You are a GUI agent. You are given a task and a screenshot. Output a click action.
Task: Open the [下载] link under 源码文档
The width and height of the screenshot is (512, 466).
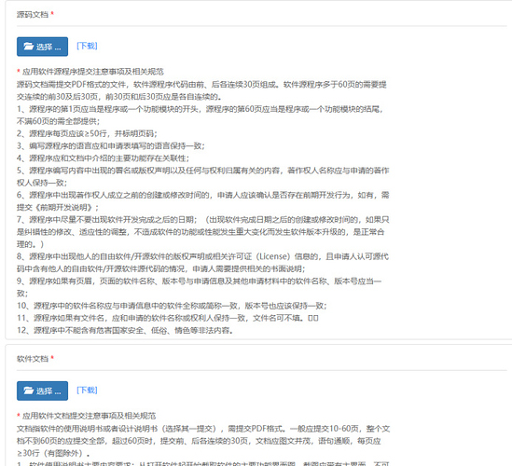(x=87, y=46)
